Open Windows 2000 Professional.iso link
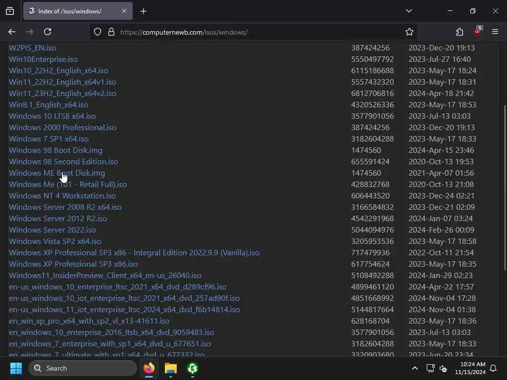The width and height of the screenshot is (507, 380). click(x=62, y=127)
